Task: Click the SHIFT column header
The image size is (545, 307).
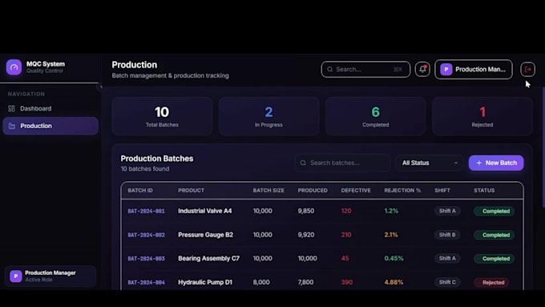Action: click(x=442, y=191)
